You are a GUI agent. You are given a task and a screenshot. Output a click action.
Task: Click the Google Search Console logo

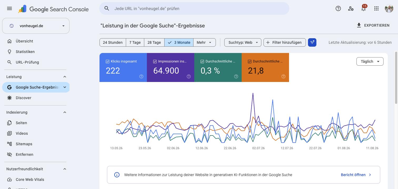coord(53,9)
